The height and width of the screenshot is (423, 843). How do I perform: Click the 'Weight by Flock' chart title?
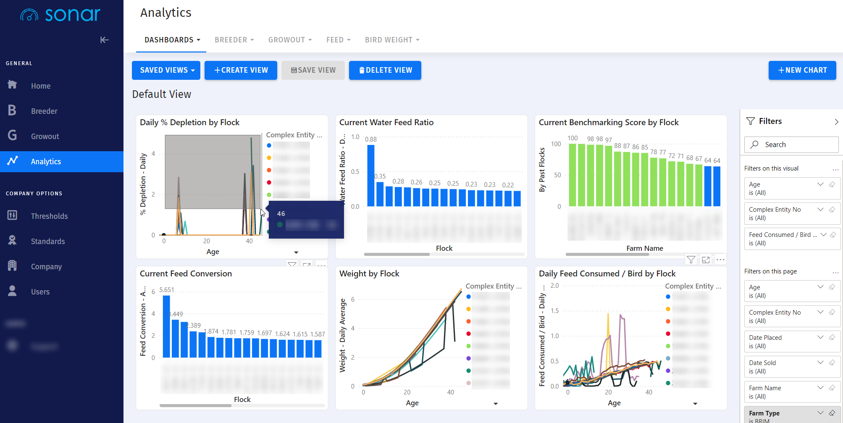click(369, 273)
